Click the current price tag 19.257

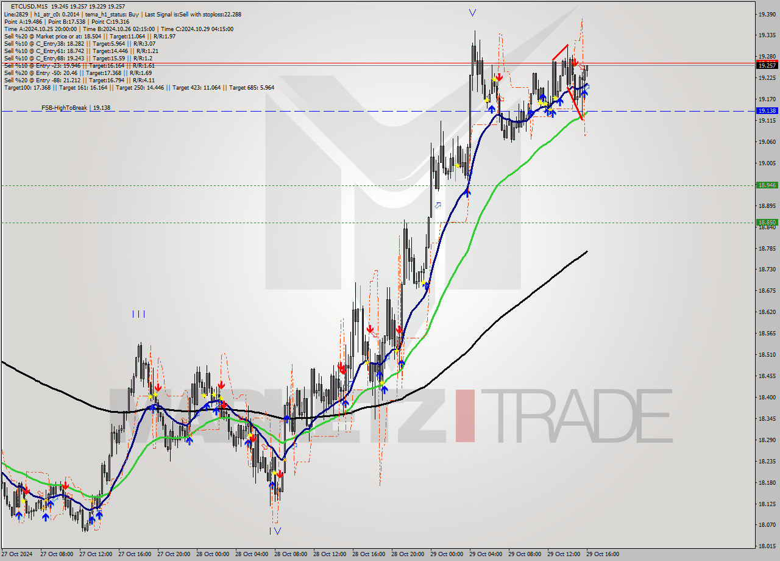766,65
